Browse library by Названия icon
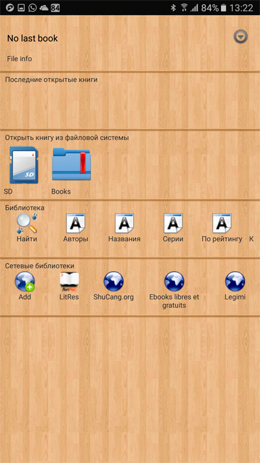260x463 pixels. [124, 223]
